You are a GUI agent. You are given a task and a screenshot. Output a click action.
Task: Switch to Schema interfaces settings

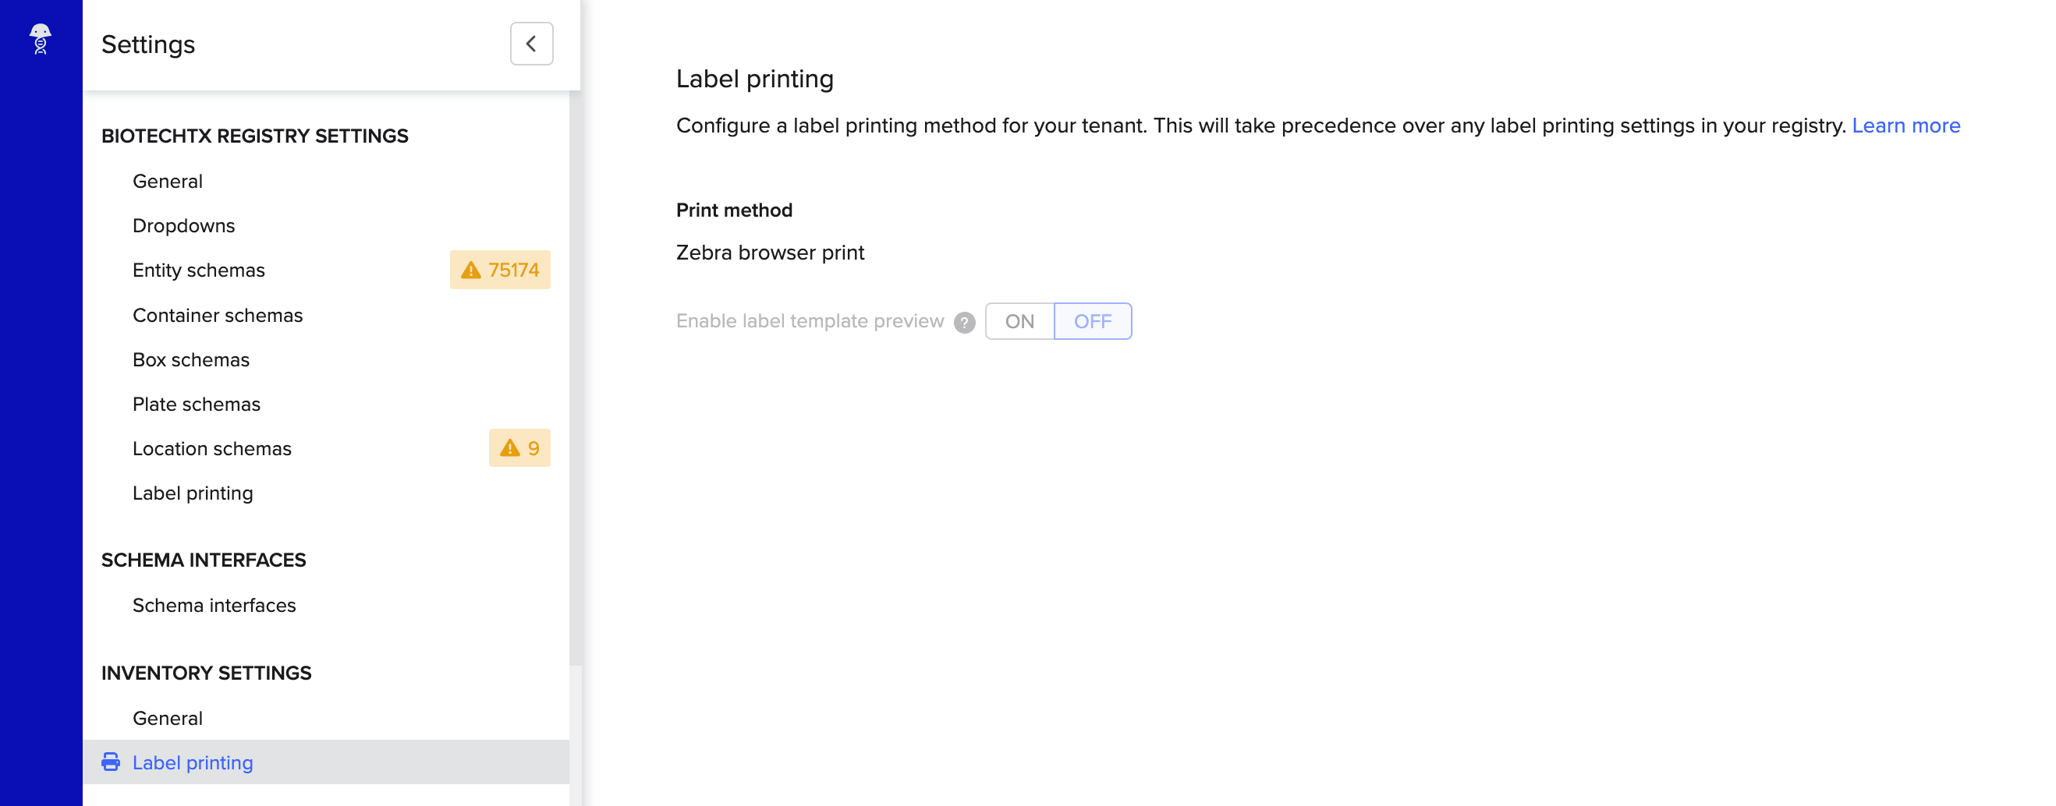(x=214, y=605)
